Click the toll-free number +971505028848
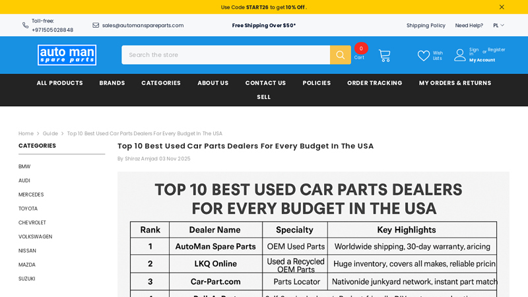Viewport: 528px width, 297px height. click(53, 30)
